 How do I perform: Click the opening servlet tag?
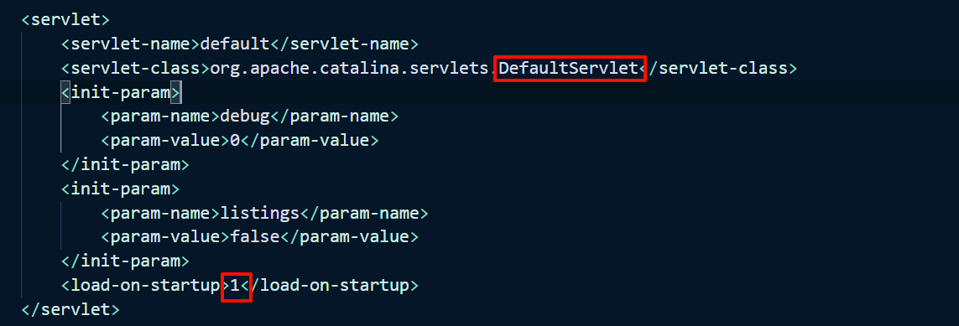[x=65, y=19]
